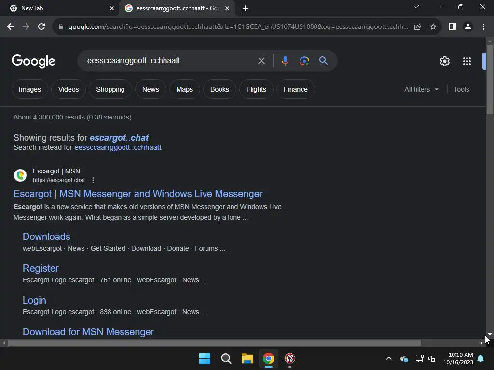Expand the All filters dropdown
The width and height of the screenshot is (494, 370).
click(x=421, y=89)
